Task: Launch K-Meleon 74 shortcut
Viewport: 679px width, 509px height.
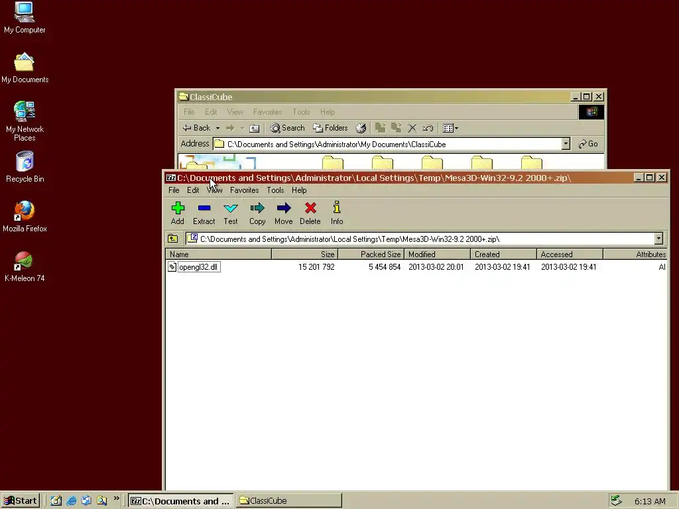Action: pos(25,266)
